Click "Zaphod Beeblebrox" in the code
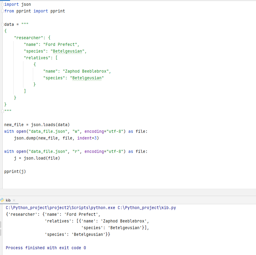 tap(86, 71)
